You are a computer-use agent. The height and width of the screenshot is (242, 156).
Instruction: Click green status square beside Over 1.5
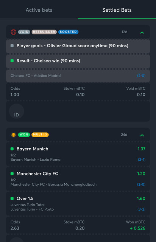click(12, 199)
